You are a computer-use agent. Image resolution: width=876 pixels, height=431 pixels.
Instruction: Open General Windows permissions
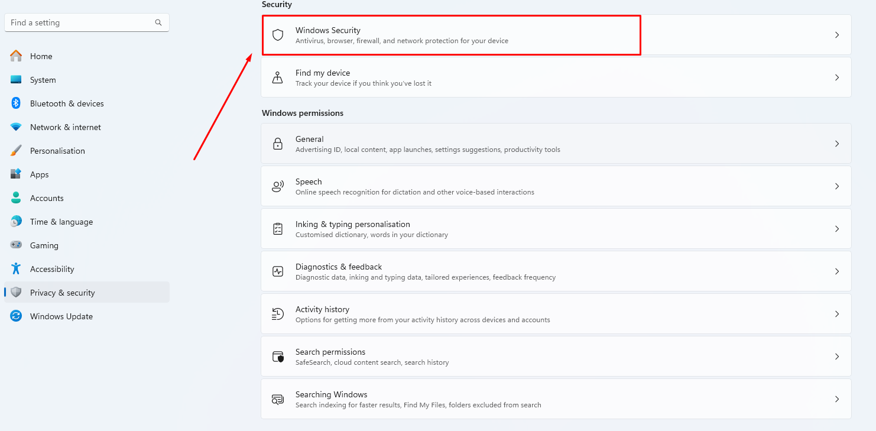(x=556, y=144)
